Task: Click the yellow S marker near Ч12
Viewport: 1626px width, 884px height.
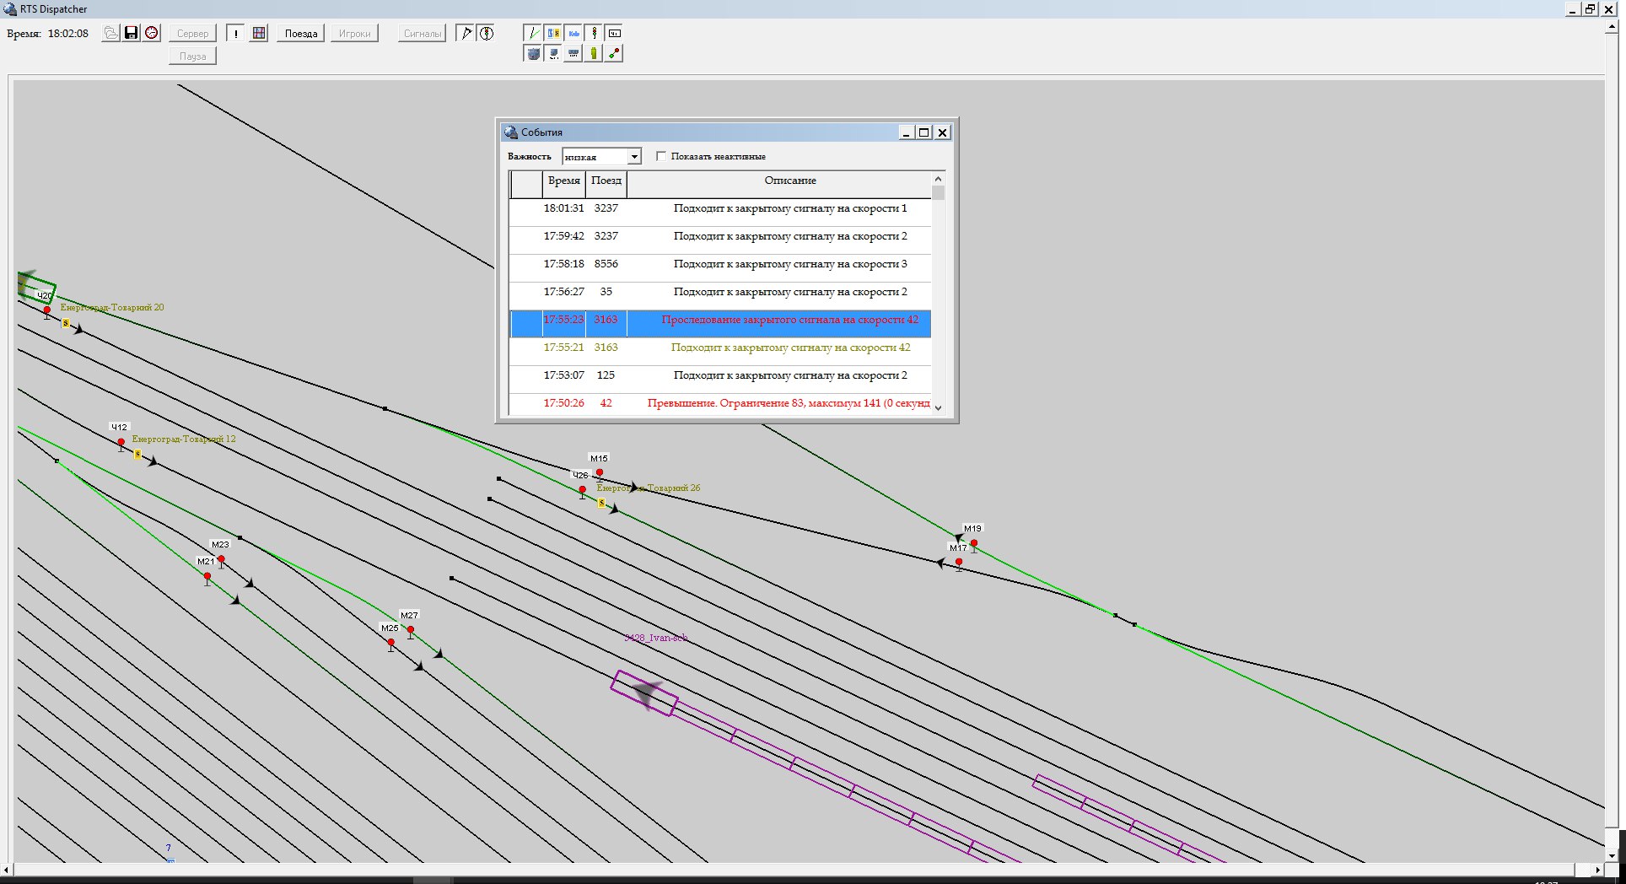Action: point(137,455)
